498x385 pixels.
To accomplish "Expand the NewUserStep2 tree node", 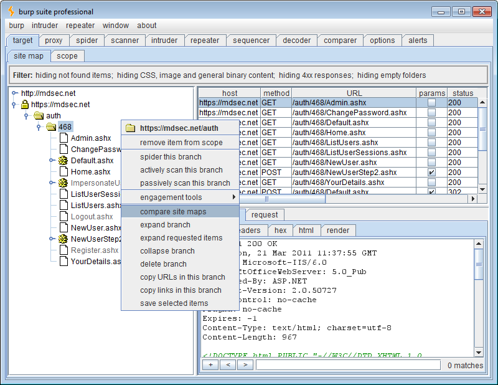I will coord(52,239).
